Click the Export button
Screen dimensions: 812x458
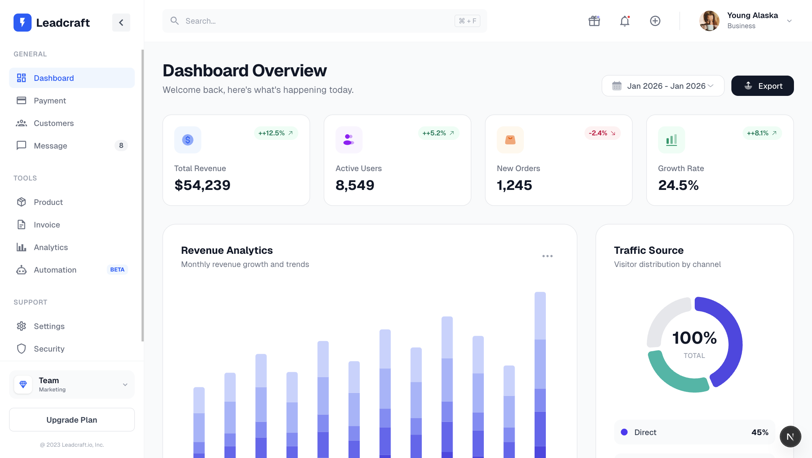762,86
